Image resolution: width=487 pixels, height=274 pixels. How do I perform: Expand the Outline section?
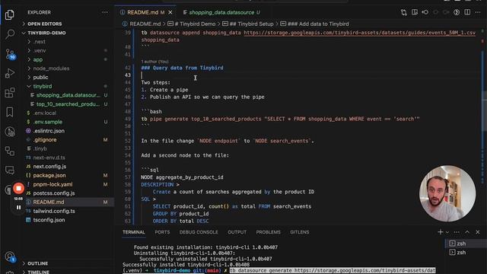37,263
